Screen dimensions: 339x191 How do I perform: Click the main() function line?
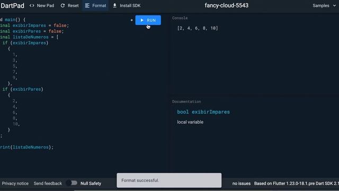click(13, 20)
